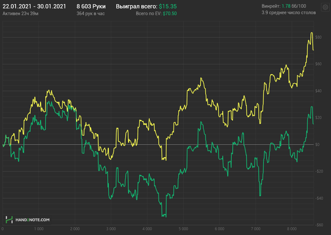Screen dimensions: 331x235
Task: Click the -$60 y-axis label
Action: (319, 225)
